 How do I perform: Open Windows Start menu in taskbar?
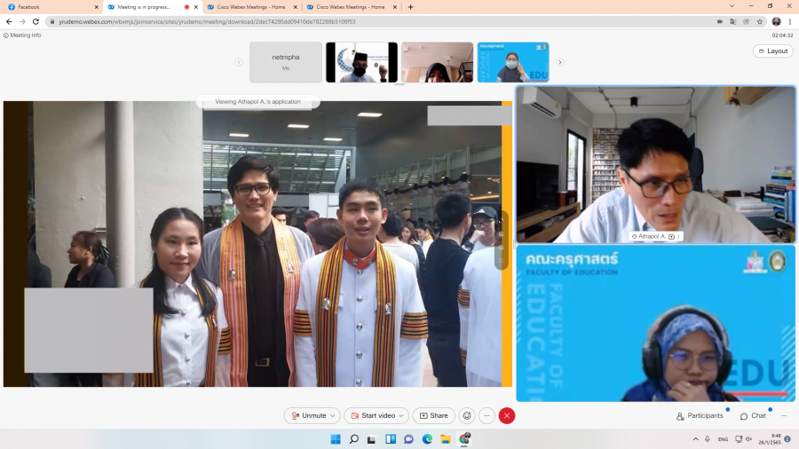tap(336, 438)
